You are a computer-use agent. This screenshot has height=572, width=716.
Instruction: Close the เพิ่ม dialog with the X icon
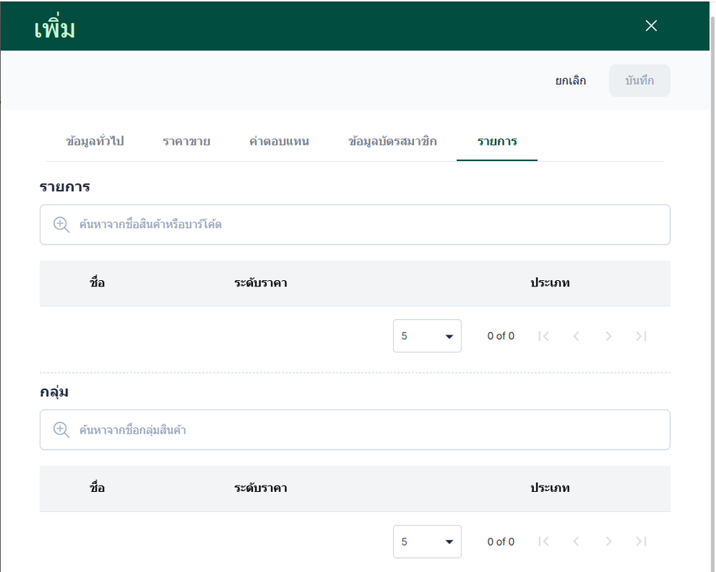pyautogui.click(x=651, y=26)
